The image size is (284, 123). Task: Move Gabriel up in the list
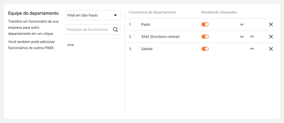(252, 49)
